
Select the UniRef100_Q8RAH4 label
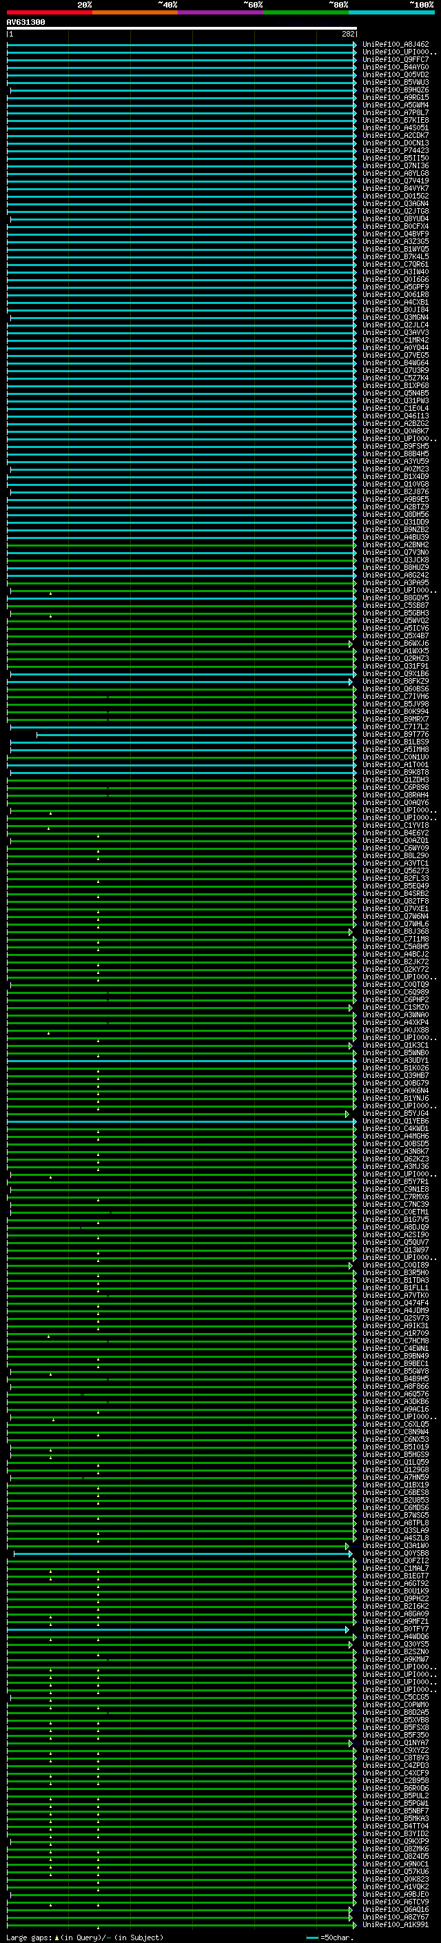pos(395,794)
